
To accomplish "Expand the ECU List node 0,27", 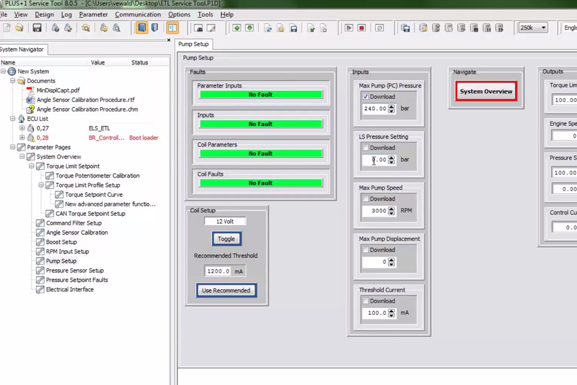I will [x=21, y=128].
